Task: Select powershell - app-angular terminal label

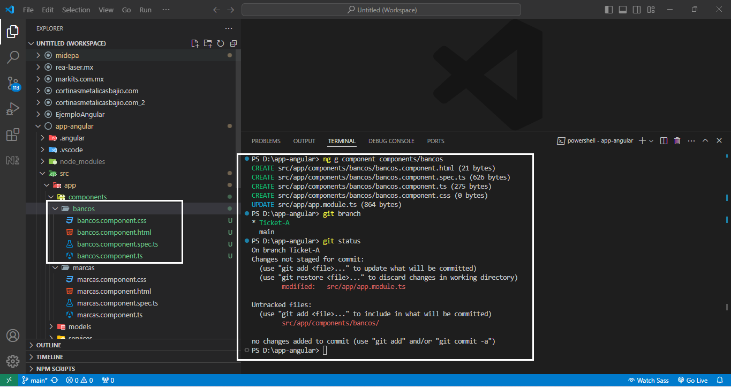Action: coord(595,140)
